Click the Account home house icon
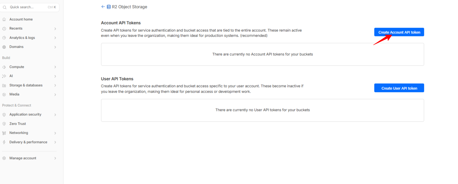The height and width of the screenshot is (184, 458). point(4,20)
